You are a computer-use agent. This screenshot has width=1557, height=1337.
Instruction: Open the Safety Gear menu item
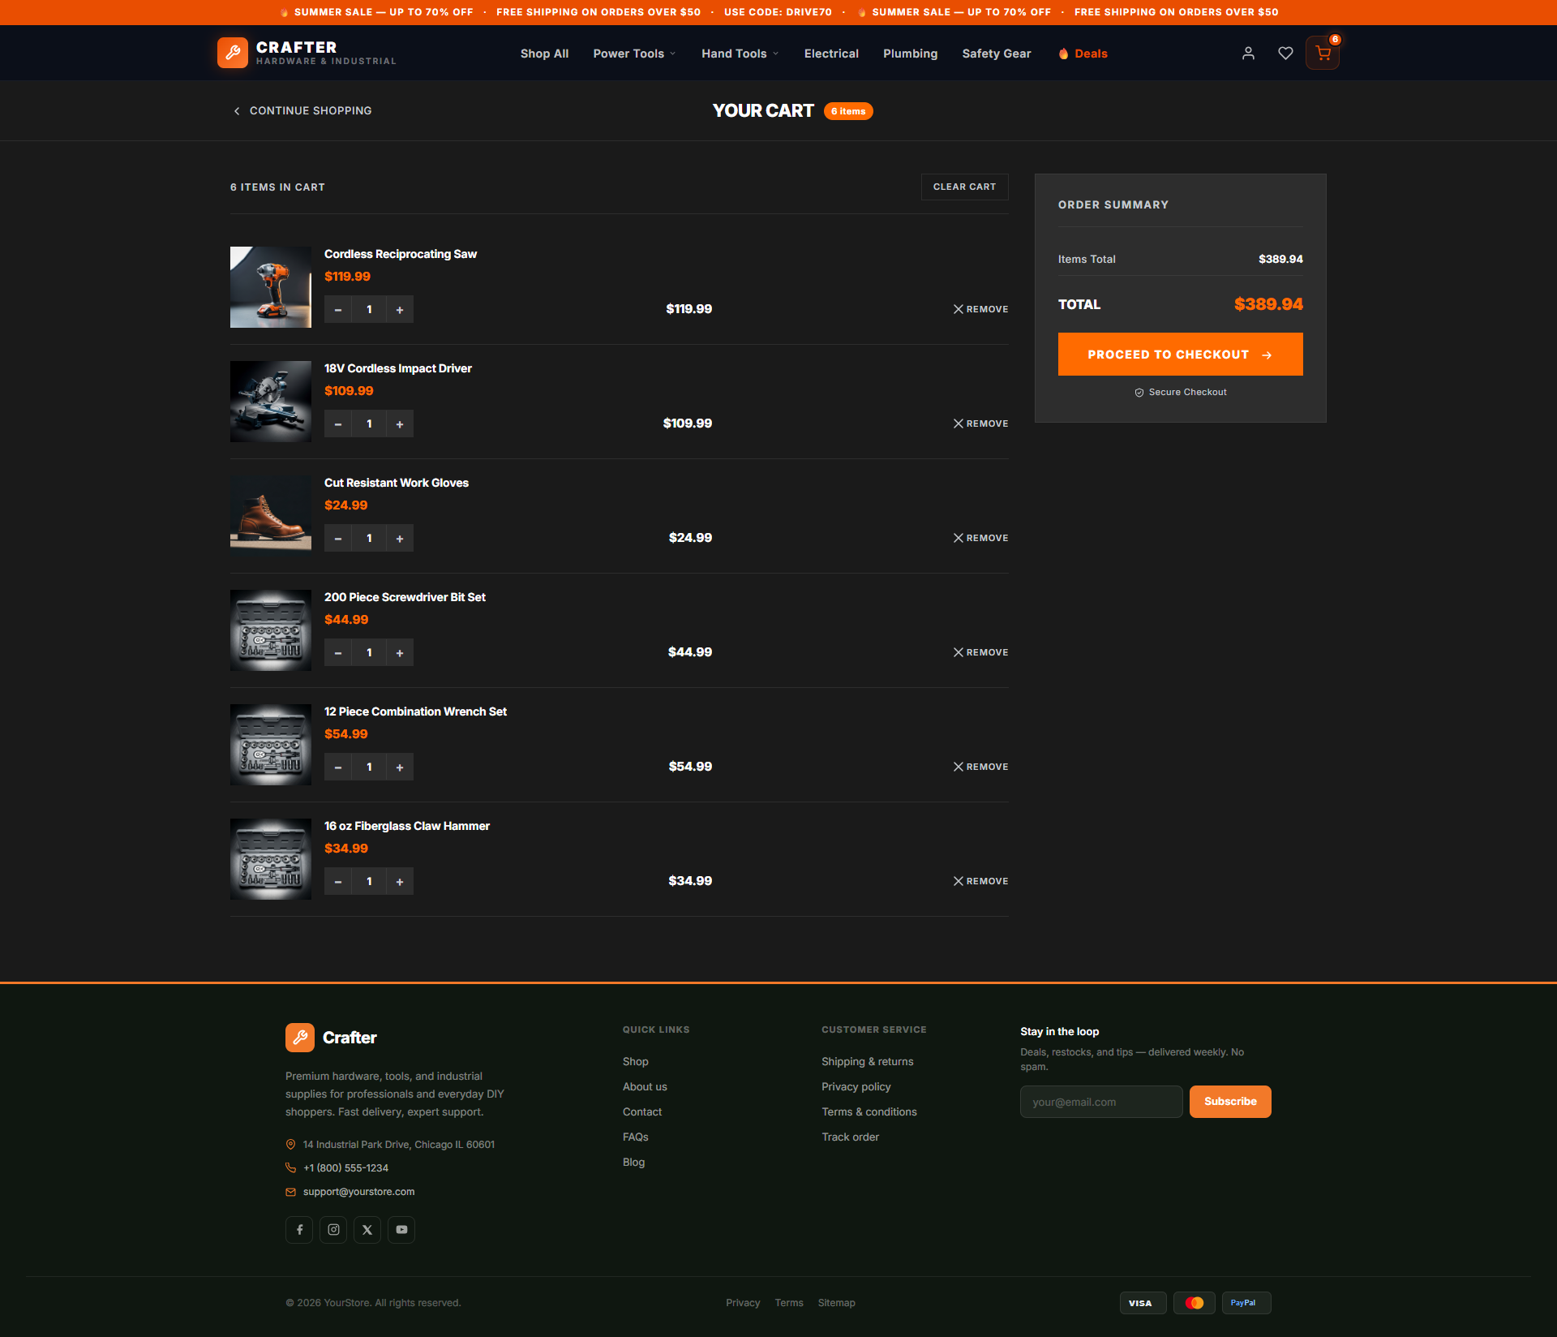click(997, 54)
